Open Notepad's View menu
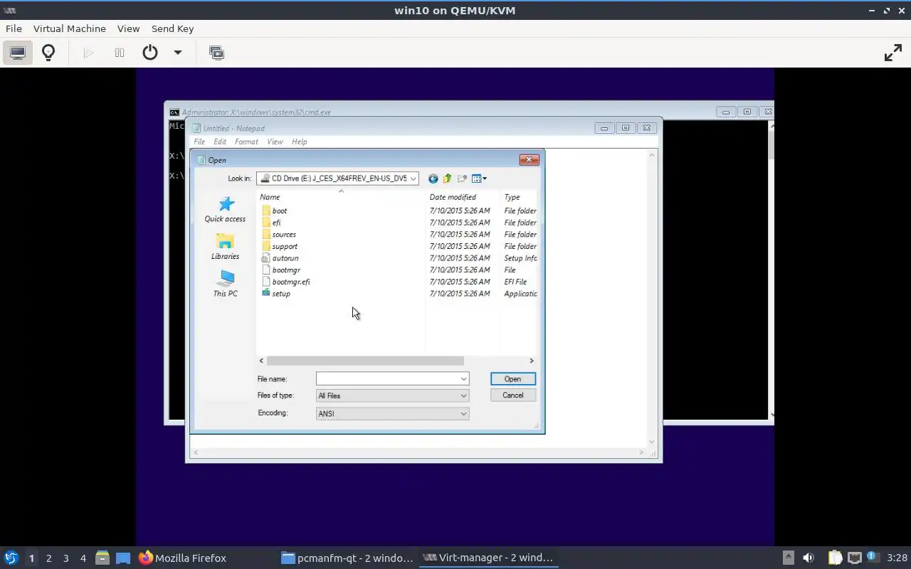This screenshot has width=911, height=569. (x=275, y=142)
